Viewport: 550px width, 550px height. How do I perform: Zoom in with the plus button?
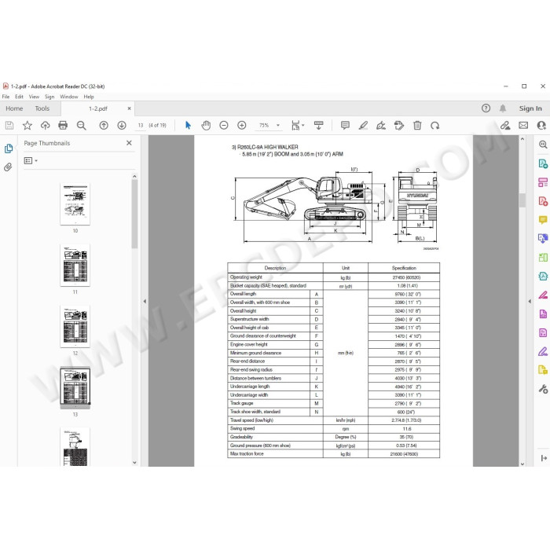242,125
